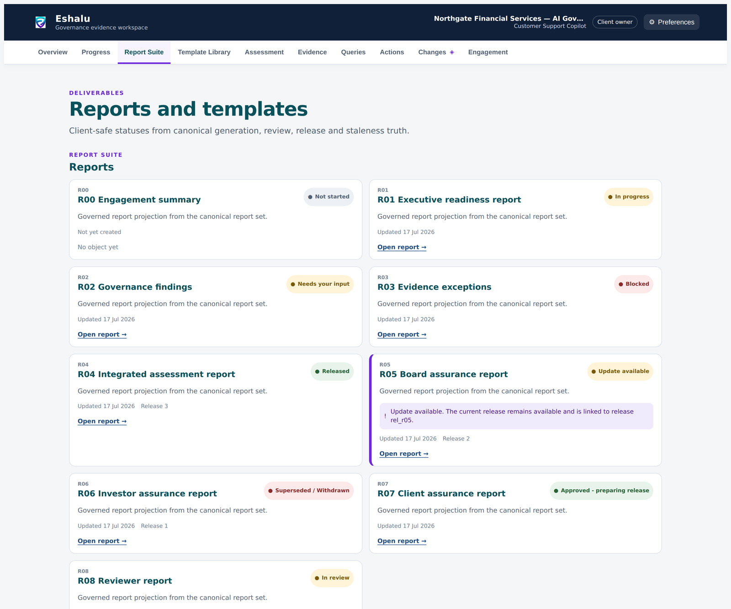Click the Release 1 label

tap(154, 526)
